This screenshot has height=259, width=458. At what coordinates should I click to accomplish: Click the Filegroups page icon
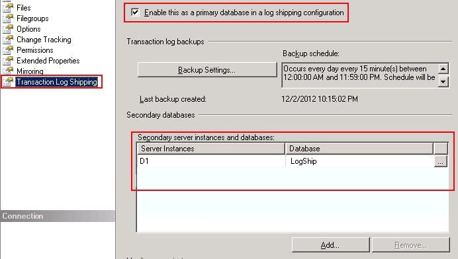click(8, 18)
